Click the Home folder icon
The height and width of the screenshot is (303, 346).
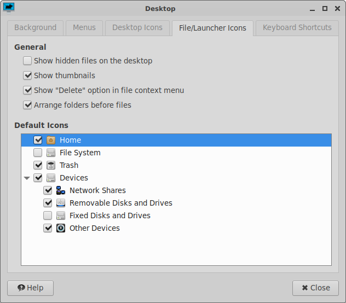coord(51,140)
